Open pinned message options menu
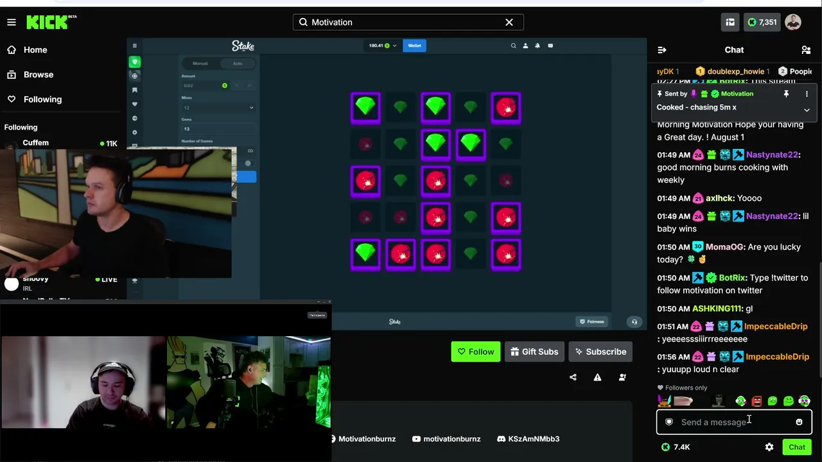 [x=807, y=94]
